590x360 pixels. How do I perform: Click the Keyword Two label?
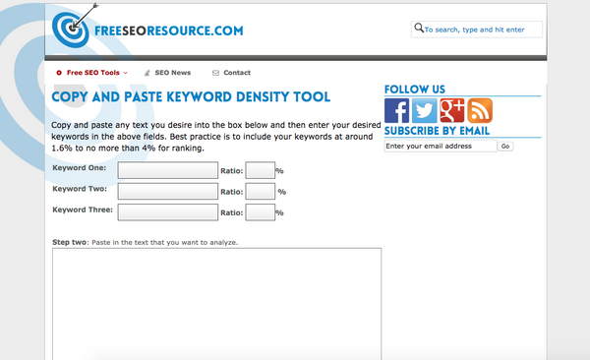pos(80,189)
